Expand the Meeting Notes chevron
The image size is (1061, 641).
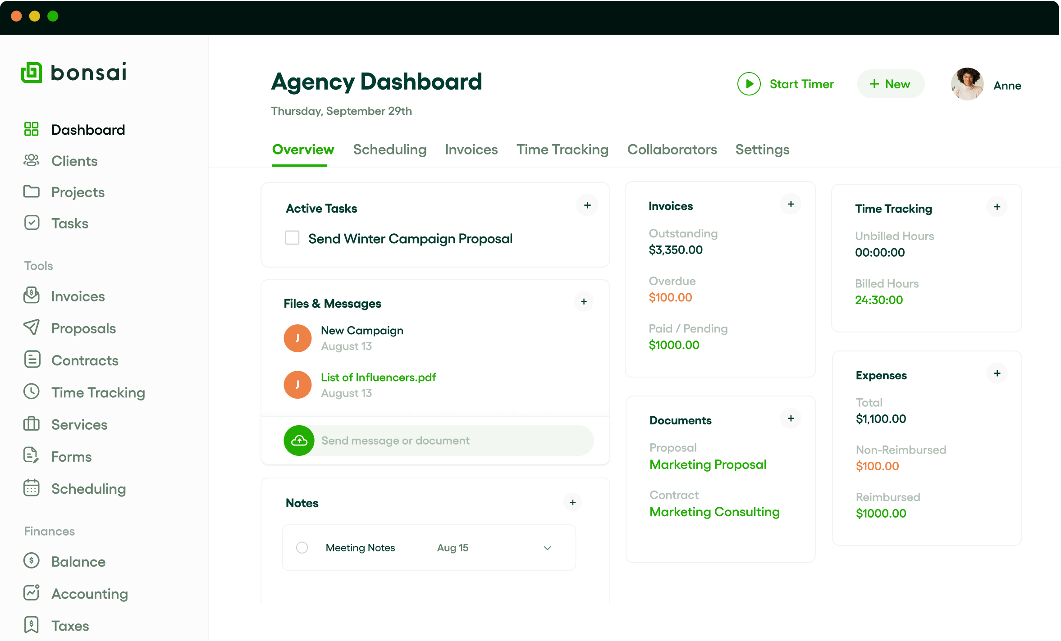click(548, 548)
